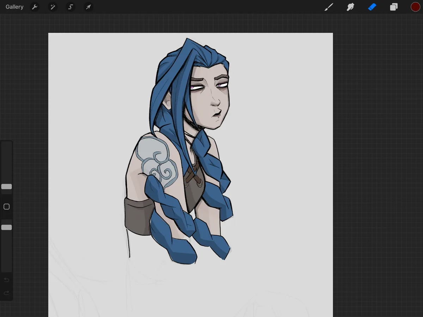Tap the square Modify button in sidebar
This screenshot has width=423, height=317.
tap(6, 207)
